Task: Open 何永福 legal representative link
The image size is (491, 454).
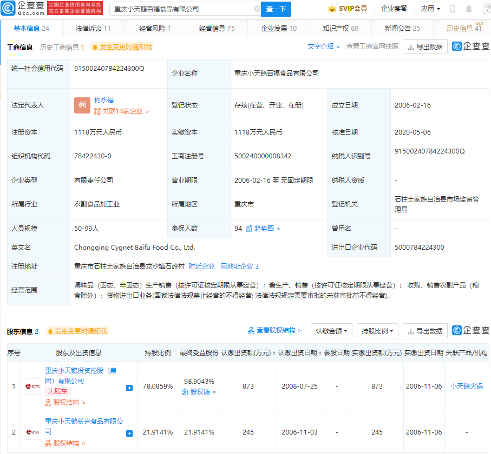Action: (104, 100)
